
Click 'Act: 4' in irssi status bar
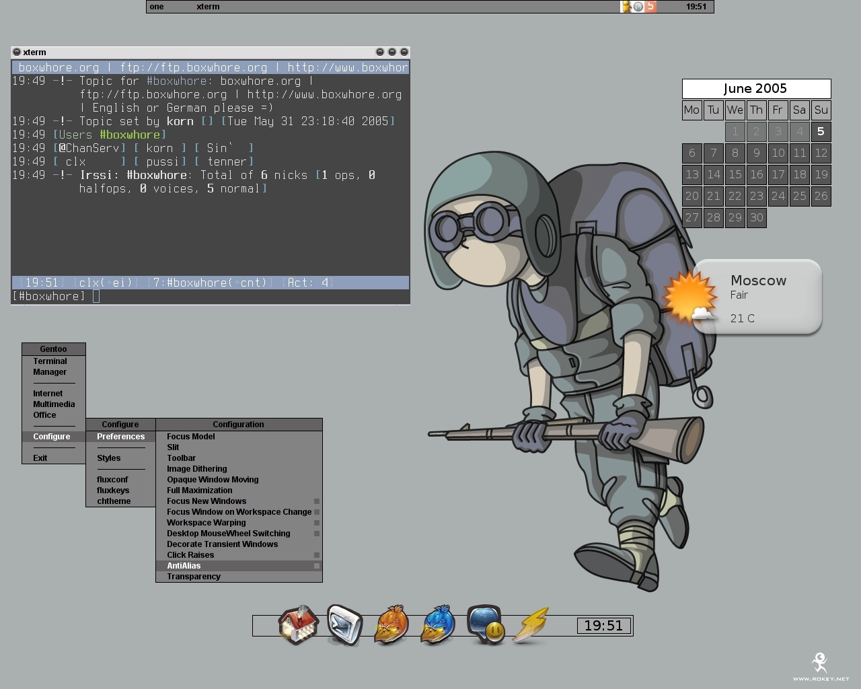tap(307, 283)
